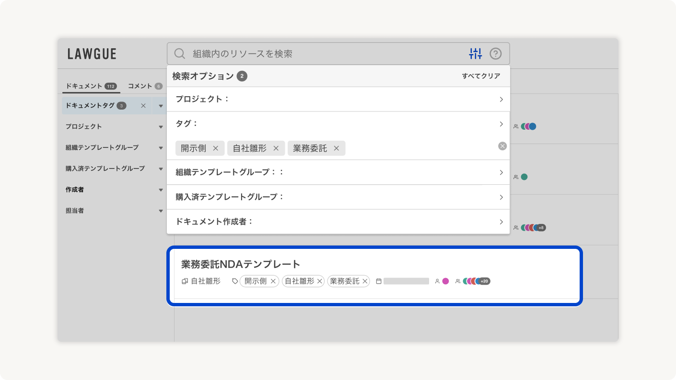Expand 組織テンプレートグループ search option row
The image size is (676, 380).
click(501, 172)
